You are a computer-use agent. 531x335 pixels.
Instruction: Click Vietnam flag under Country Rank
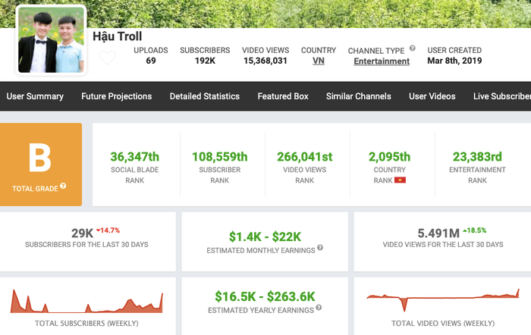click(x=400, y=181)
